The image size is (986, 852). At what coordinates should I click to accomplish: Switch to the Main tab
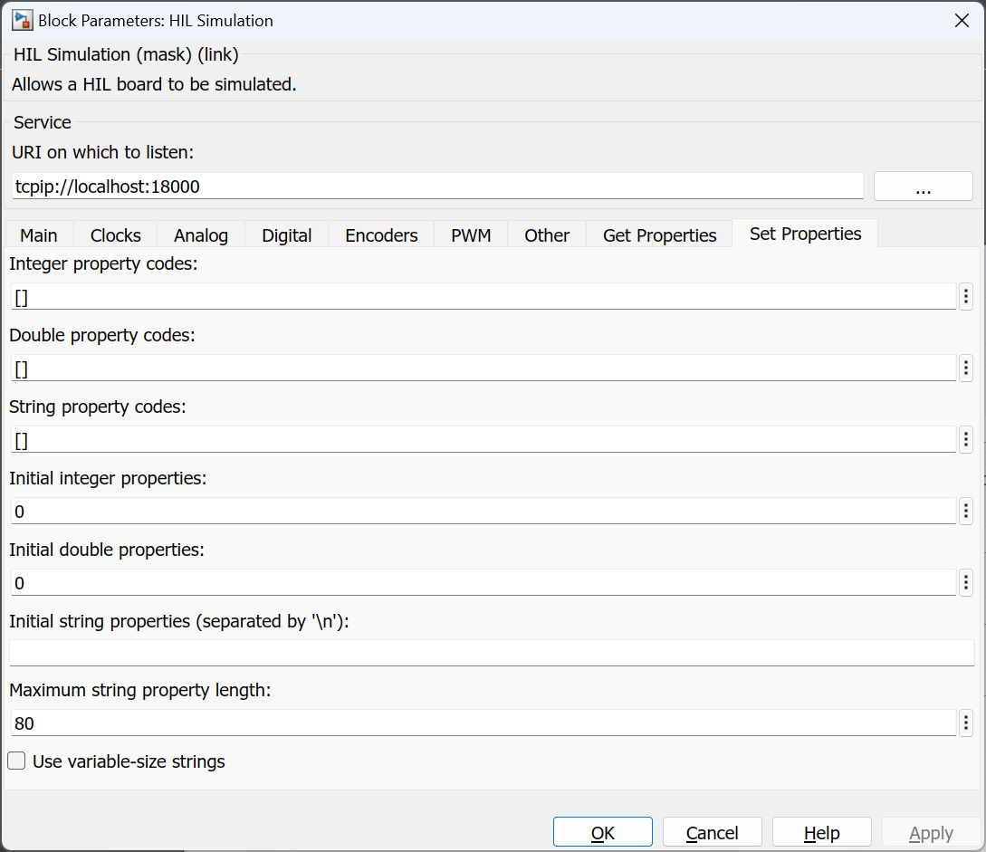39,235
